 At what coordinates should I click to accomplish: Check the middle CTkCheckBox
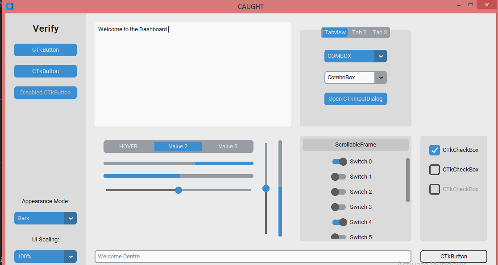pos(434,170)
